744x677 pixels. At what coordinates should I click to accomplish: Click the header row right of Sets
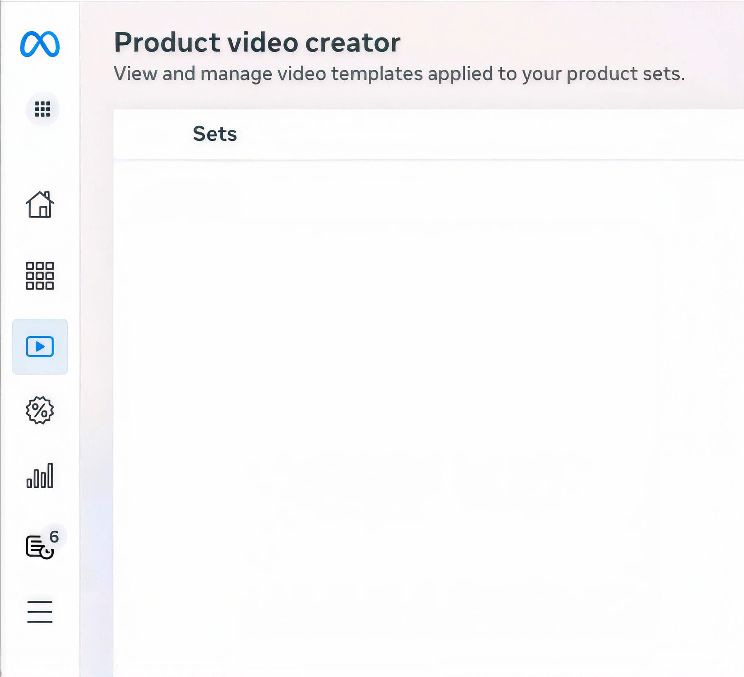pos(491,134)
